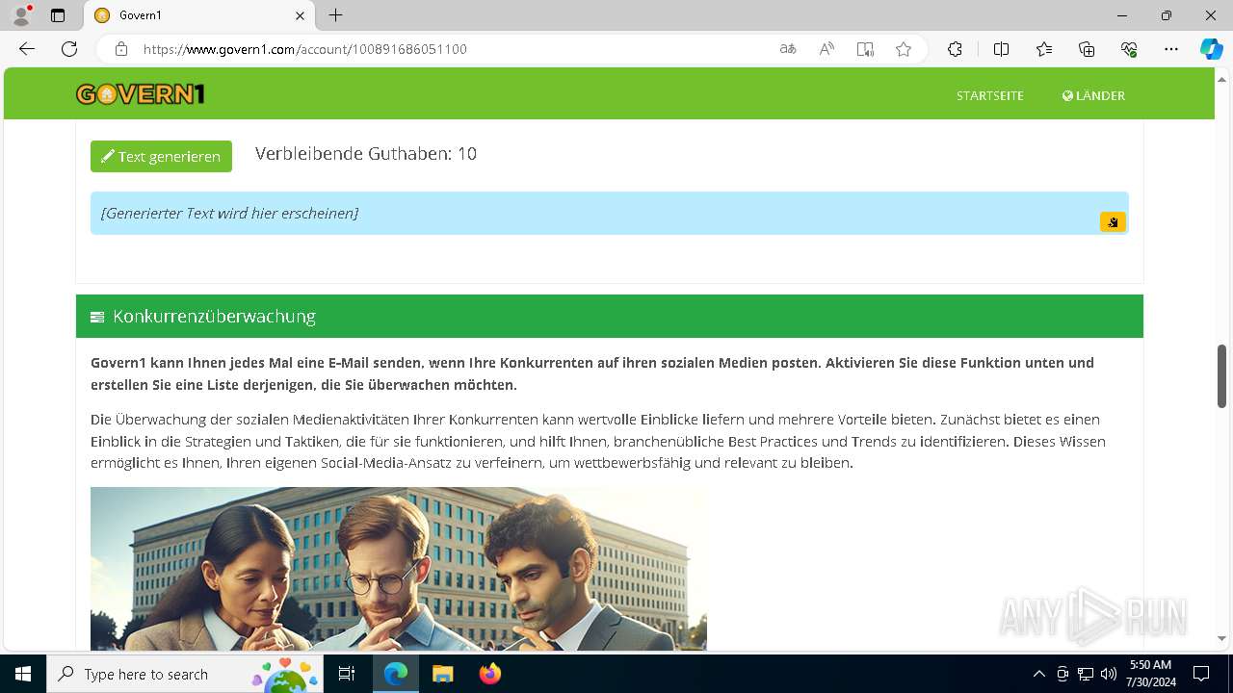Open File Explorer from the taskbar
The image size is (1233, 693).
(x=442, y=674)
